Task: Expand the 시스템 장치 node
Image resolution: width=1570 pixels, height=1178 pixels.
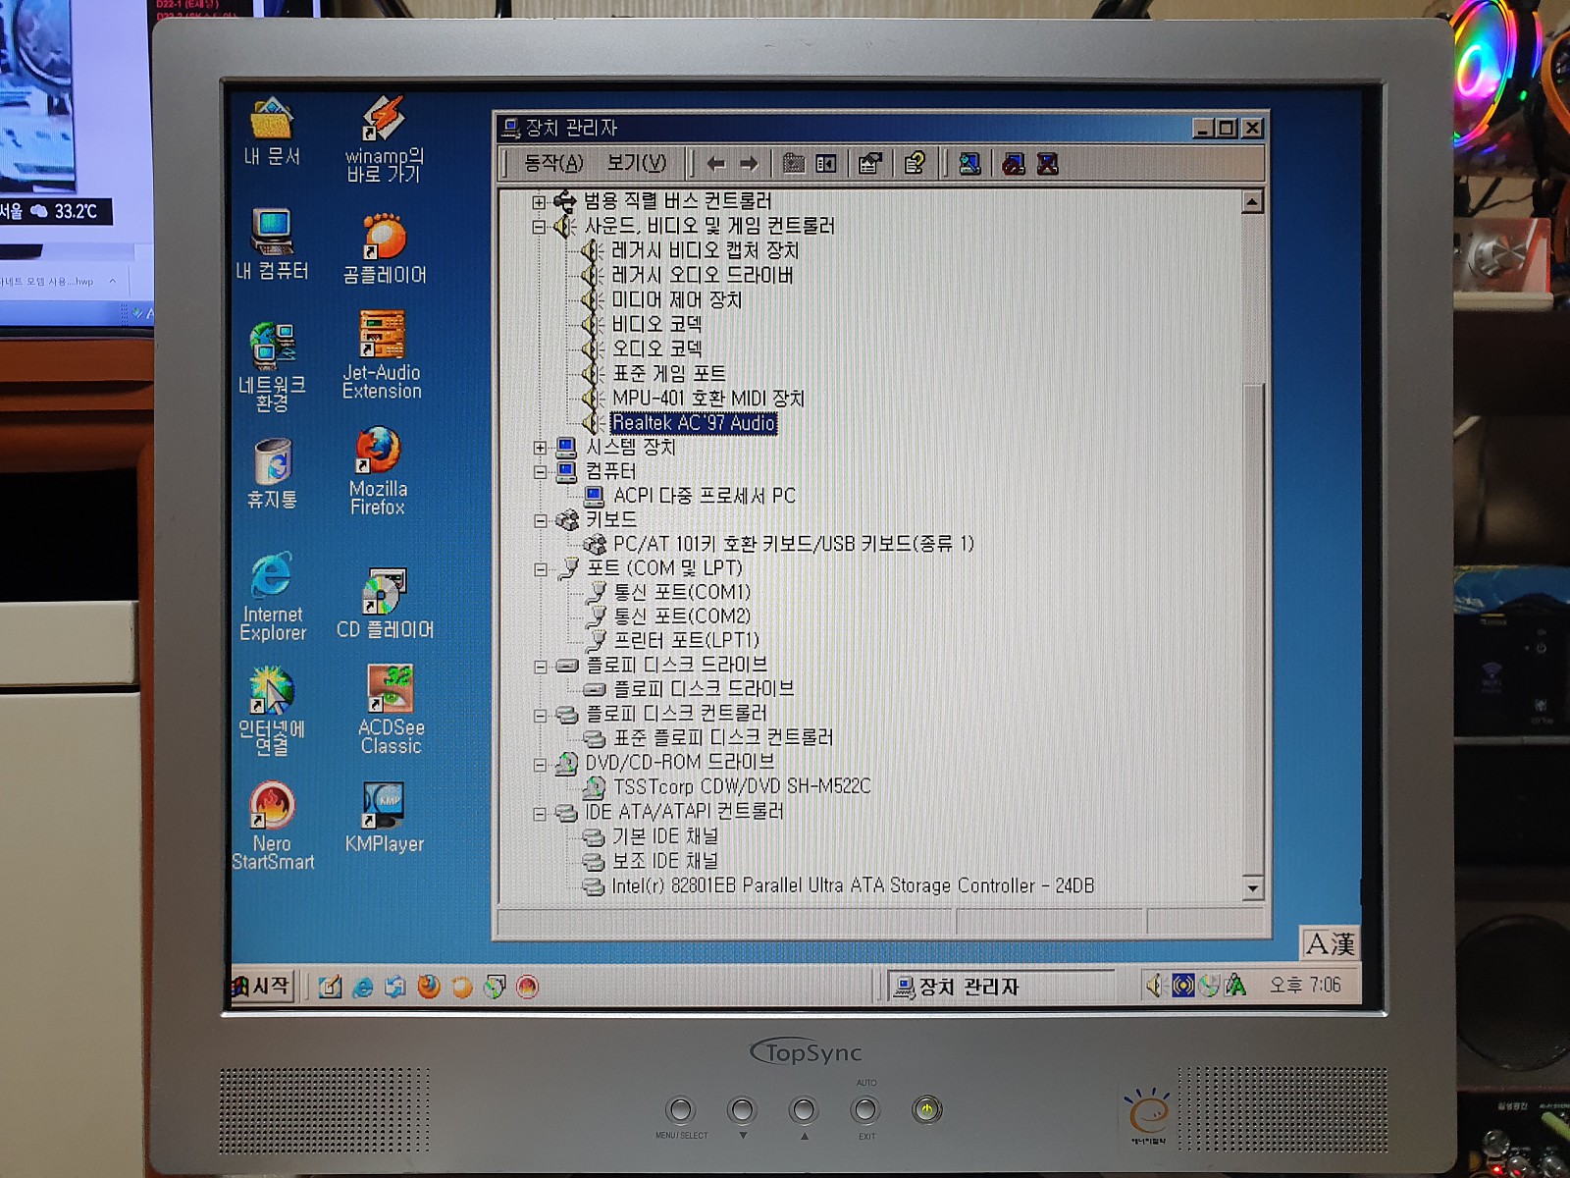Action: tap(540, 448)
